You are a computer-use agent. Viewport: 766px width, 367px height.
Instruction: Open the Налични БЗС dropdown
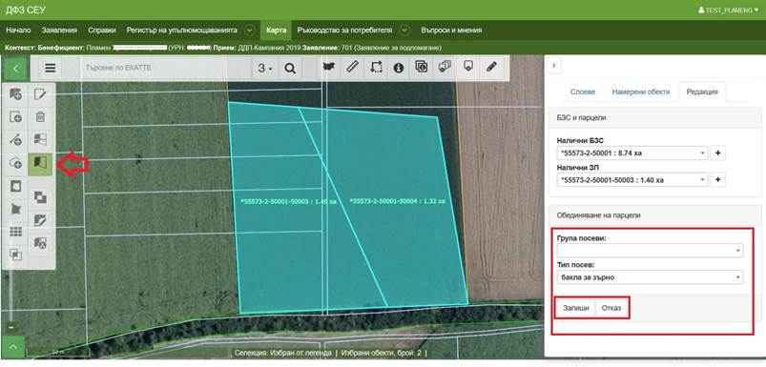pos(632,153)
